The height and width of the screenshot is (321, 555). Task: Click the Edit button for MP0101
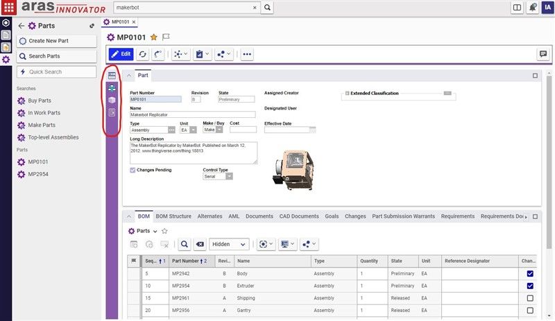pyautogui.click(x=121, y=54)
